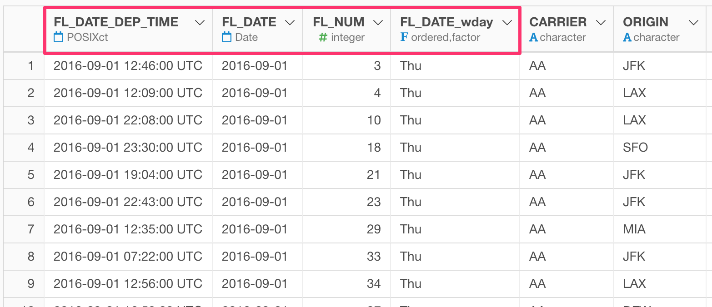Image resolution: width=712 pixels, height=307 pixels.
Task: Expand the ORIGIN column menu chevron
Action: click(x=693, y=23)
